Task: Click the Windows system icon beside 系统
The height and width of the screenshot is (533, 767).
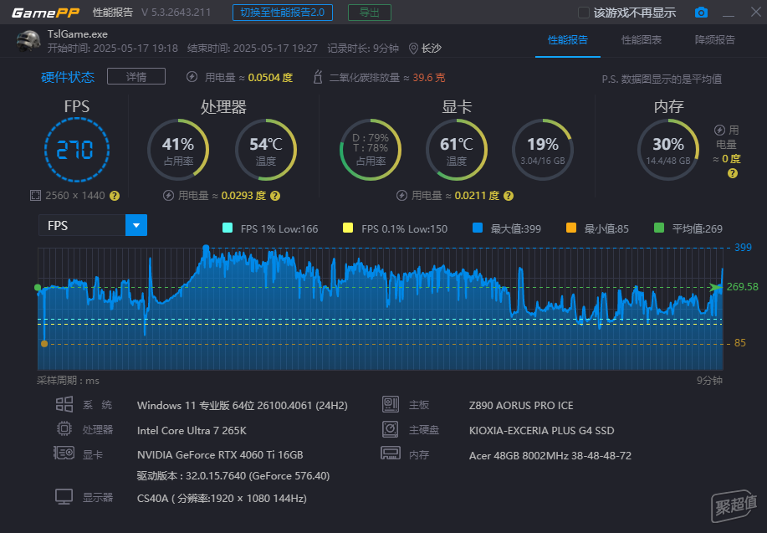Action: coord(64,404)
